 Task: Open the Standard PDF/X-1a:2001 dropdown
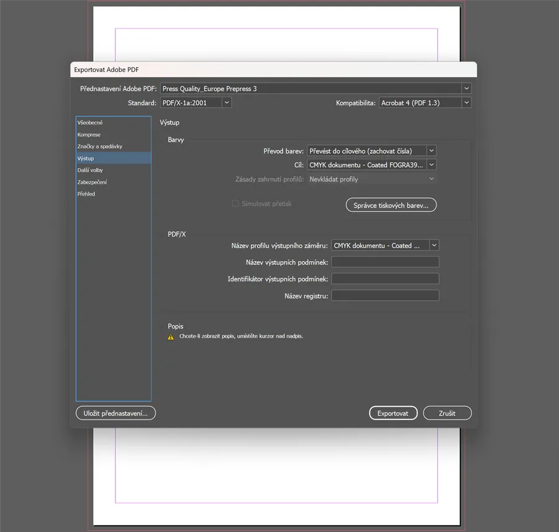(x=196, y=103)
